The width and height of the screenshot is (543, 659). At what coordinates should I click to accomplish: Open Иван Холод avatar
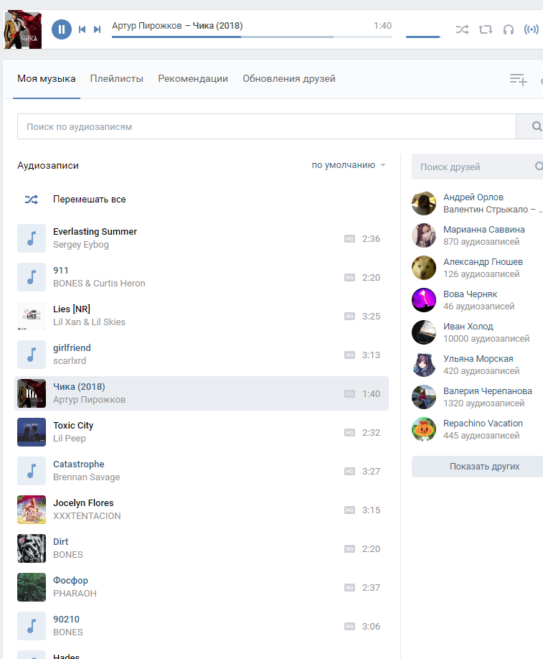pos(424,332)
